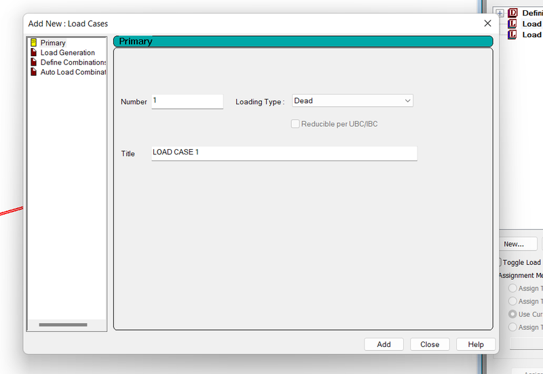Toggle the Toggle Load checkbox in background panel
Screen dimensions: 543x374
500,262
